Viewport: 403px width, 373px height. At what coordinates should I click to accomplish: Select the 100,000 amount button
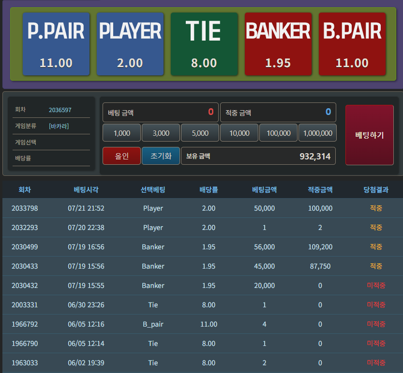[x=279, y=133]
